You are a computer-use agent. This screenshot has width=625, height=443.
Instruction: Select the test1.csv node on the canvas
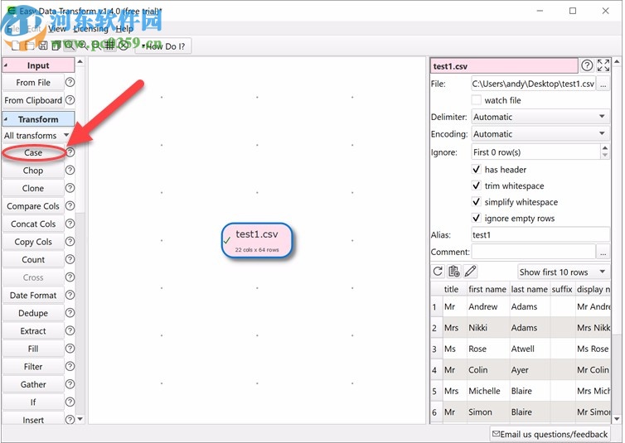[x=257, y=240]
